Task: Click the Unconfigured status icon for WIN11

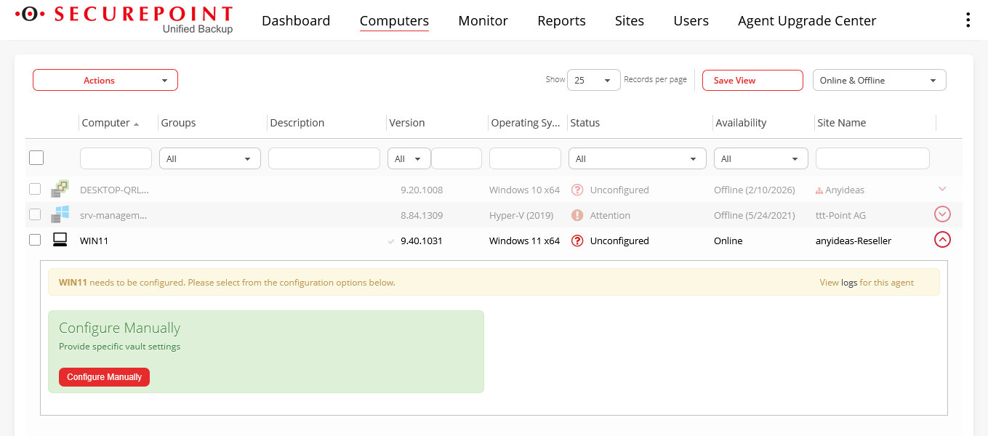Action: coord(577,241)
